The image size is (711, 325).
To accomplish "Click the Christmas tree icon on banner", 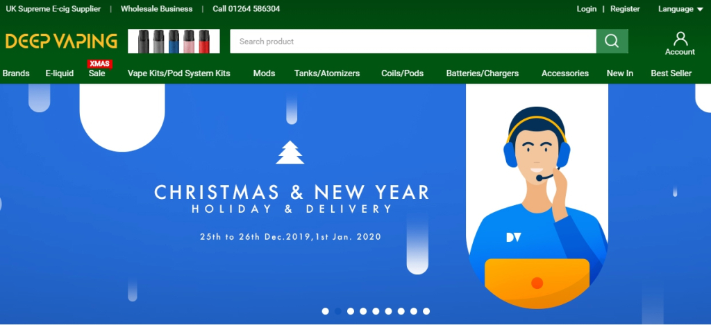I will click(x=290, y=152).
